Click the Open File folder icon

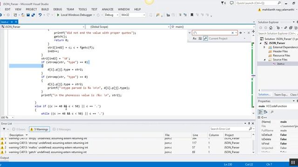click(23, 15)
